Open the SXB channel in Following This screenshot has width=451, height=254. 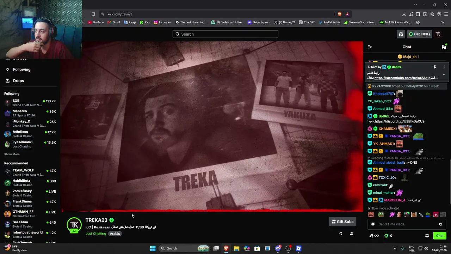point(30,103)
